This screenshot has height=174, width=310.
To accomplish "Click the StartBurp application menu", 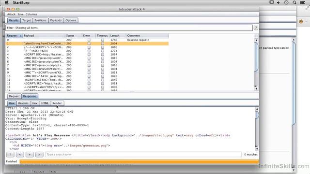I will (21, 2).
